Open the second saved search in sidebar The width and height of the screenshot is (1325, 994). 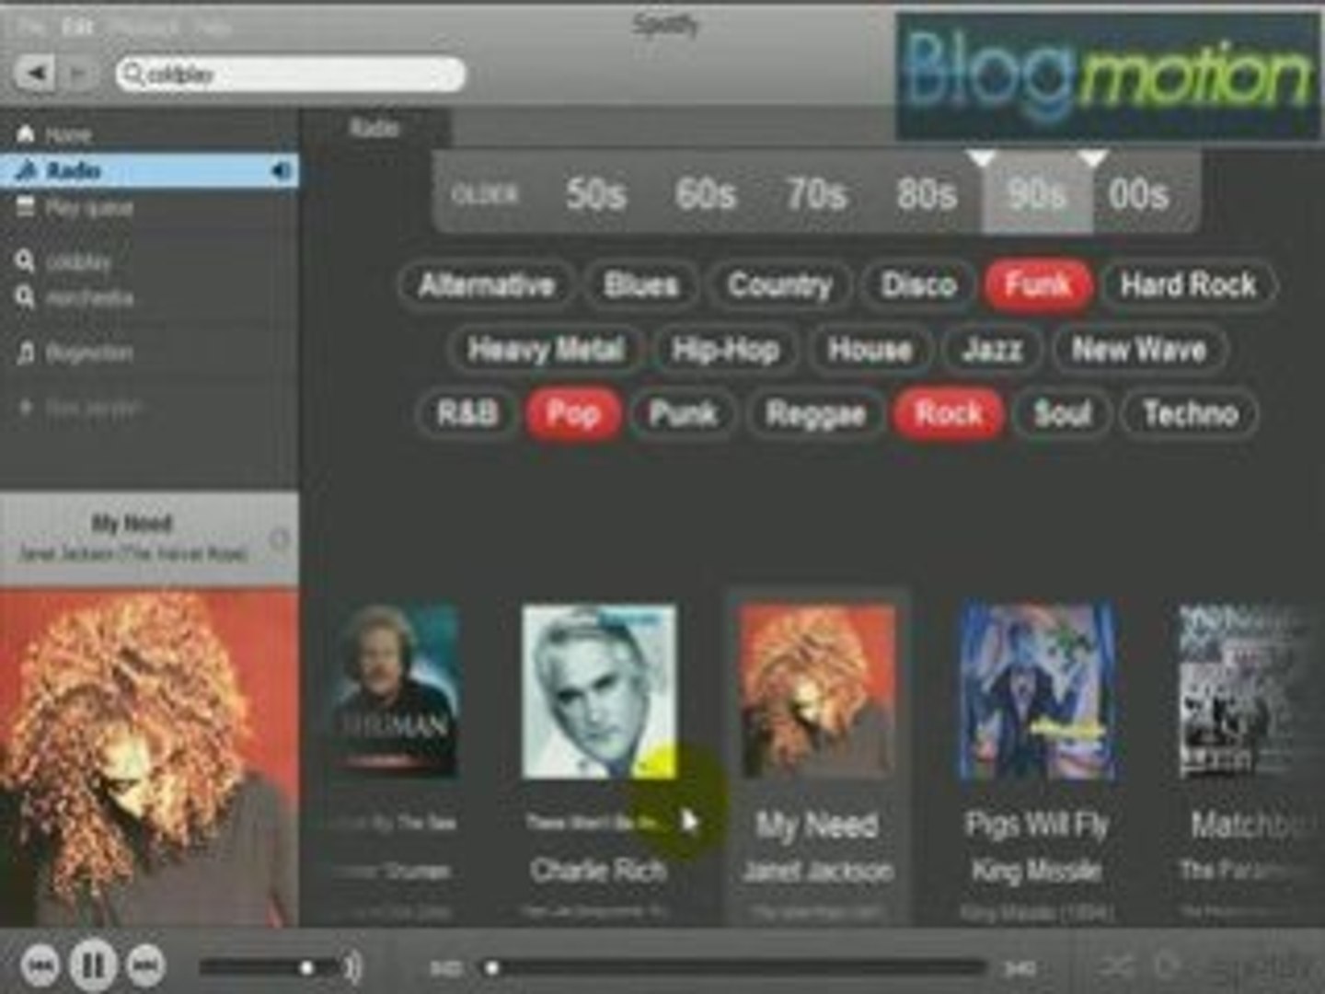[x=75, y=297]
